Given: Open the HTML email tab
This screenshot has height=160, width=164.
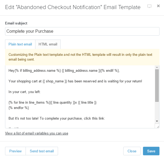Looking at the screenshot, I should pyautogui.click(x=48, y=44).
